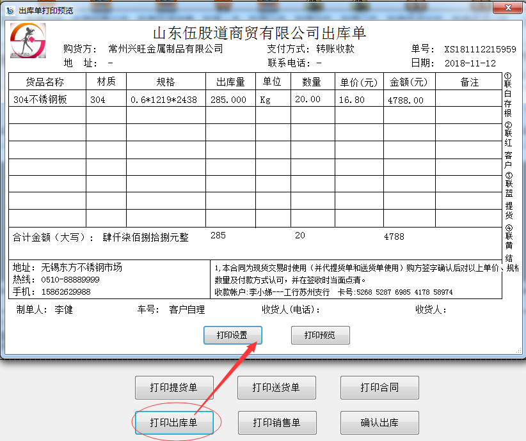This screenshot has height=441, width=526.
Task: Click 打印提货单 button
Action: click(x=174, y=387)
